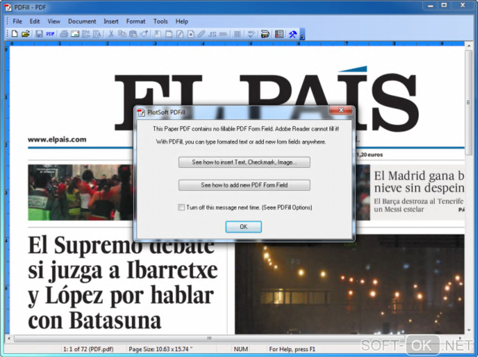Viewport: 478px width, 357px height.
Task: Click the Copy icon
Action: [122, 34]
